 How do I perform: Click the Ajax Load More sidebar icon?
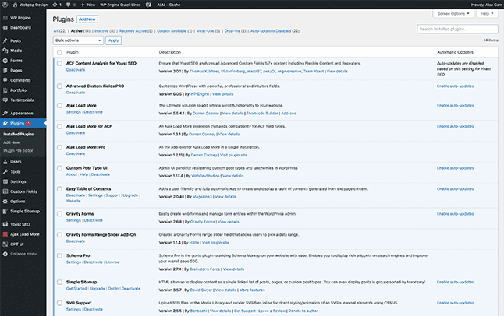pos(5,234)
